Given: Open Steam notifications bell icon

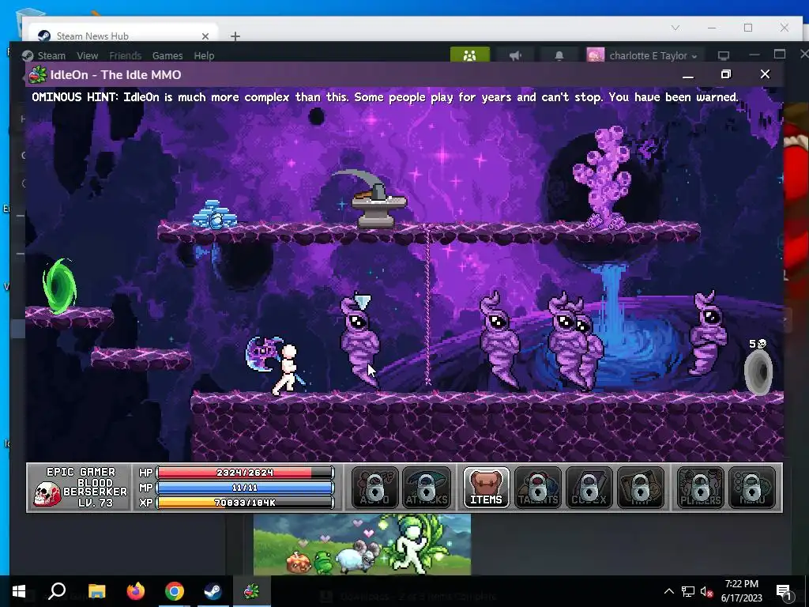Looking at the screenshot, I should pyautogui.click(x=559, y=55).
